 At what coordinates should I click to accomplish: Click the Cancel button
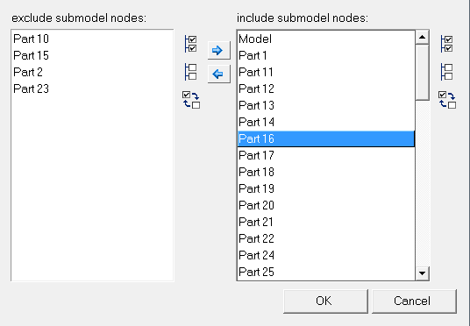click(x=414, y=301)
